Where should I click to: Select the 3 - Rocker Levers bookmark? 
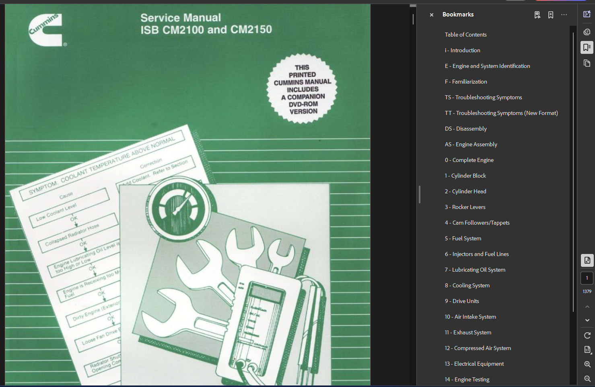point(465,207)
